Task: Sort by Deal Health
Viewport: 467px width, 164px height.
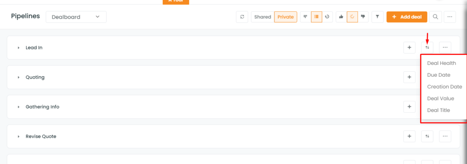Action: 441,63
